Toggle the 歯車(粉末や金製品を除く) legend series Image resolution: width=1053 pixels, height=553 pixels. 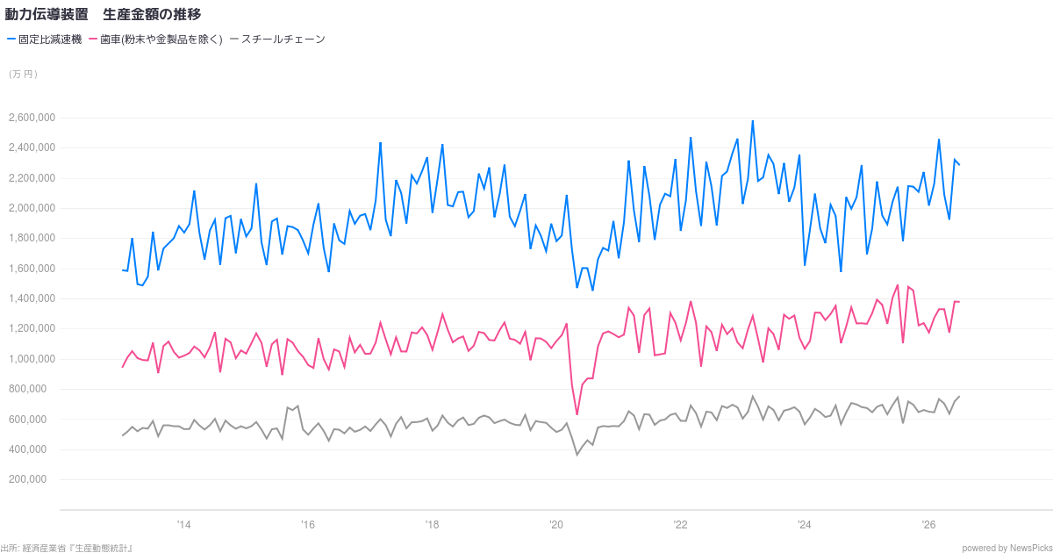pos(161,39)
